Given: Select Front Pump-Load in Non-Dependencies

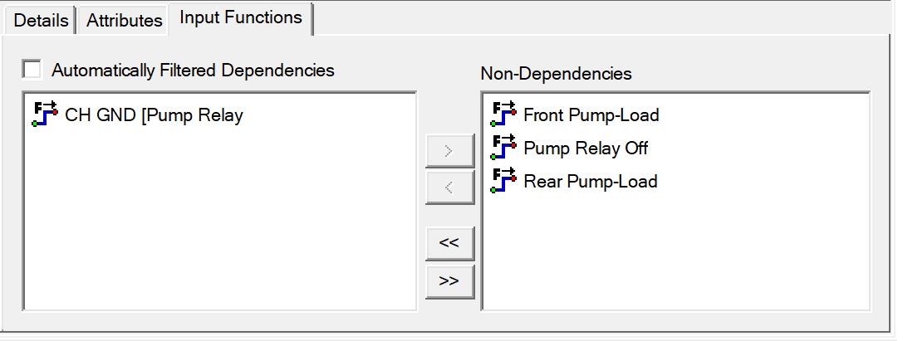Looking at the screenshot, I should click(591, 115).
